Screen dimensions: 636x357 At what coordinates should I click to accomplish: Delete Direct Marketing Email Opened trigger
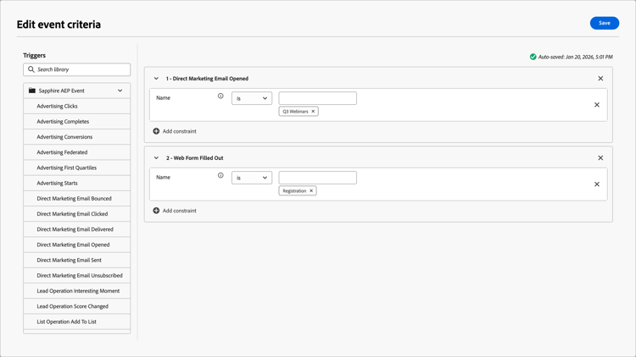click(600, 79)
